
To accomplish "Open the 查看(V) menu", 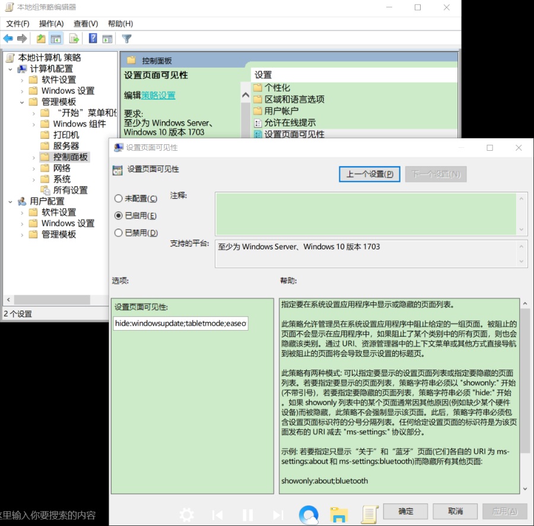I will (86, 24).
